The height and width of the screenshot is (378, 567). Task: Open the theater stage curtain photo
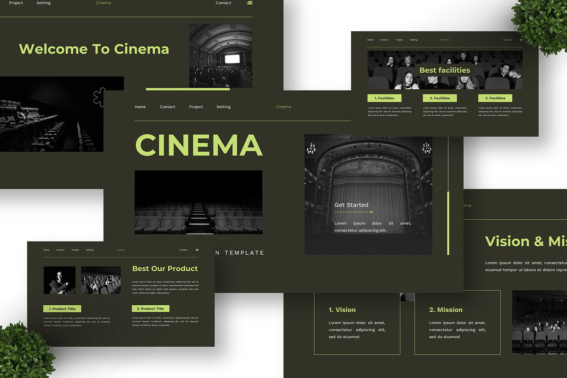[x=368, y=195]
